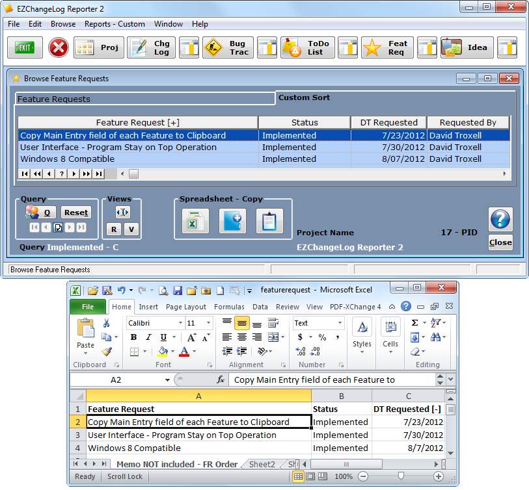Open the font size 11 dropdown
Viewport: 529px width, 490px height.
(x=209, y=323)
